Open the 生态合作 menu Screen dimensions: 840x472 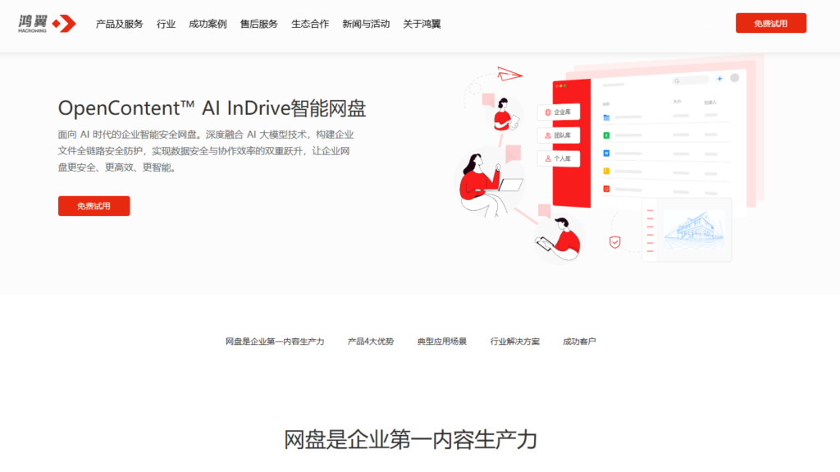tap(310, 24)
